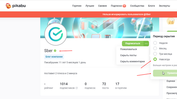This screenshot has height=99, width=177.
Task: Click the 9+ notification badge on Подписки
Action: tap(124, 6)
